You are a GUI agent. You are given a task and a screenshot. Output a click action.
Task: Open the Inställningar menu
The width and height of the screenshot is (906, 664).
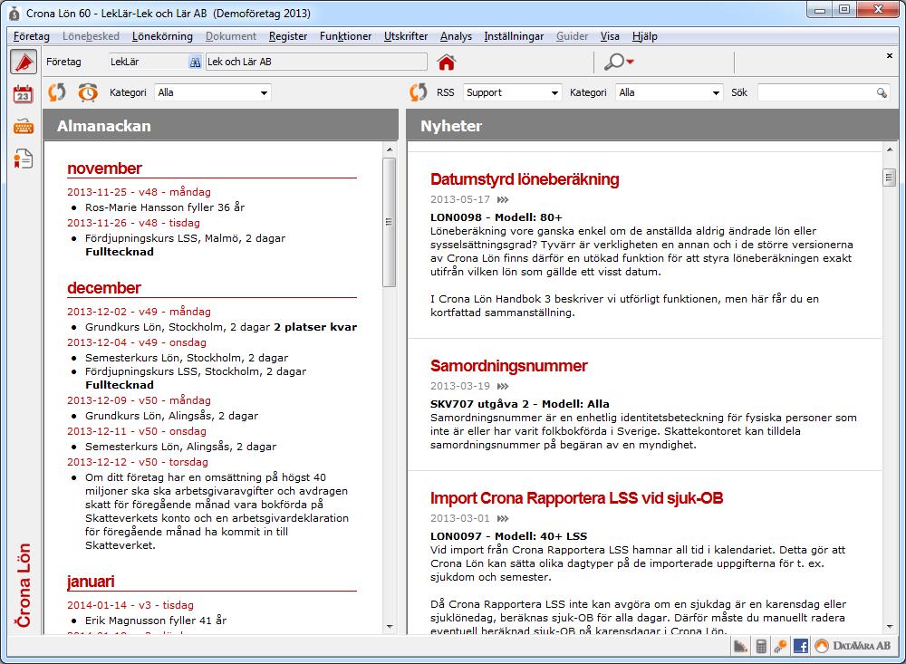514,36
